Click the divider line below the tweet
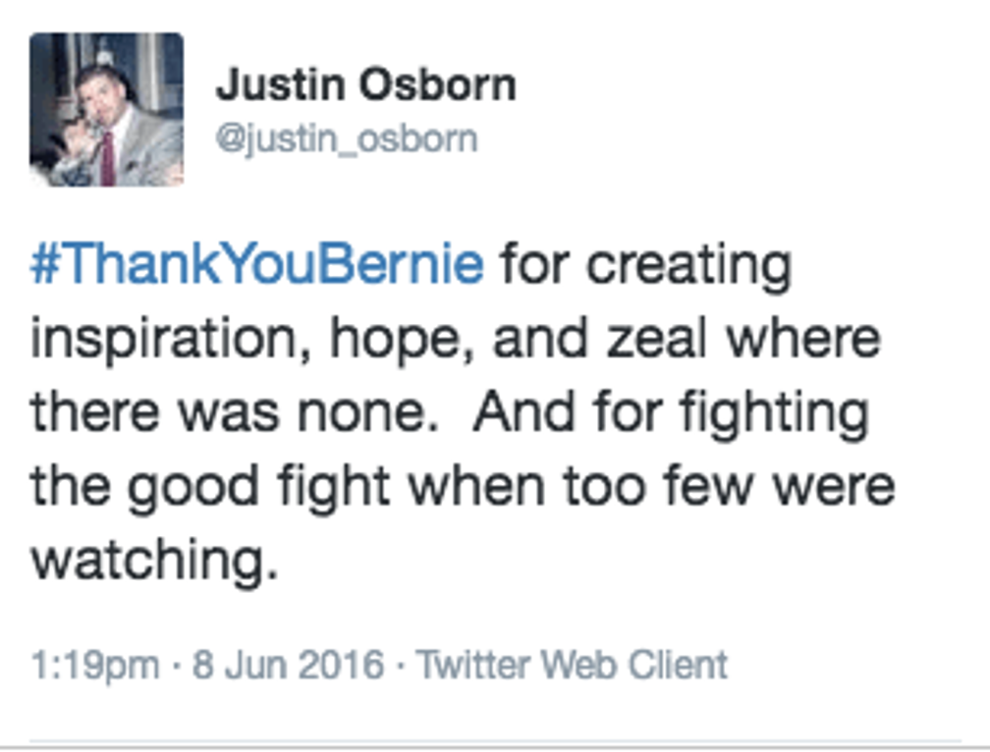The width and height of the screenshot is (990, 752). coord(495,742)
